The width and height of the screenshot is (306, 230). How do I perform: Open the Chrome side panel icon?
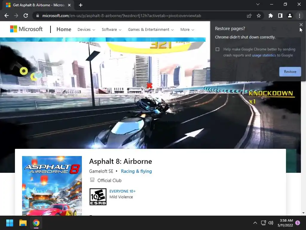click(280, 16)
